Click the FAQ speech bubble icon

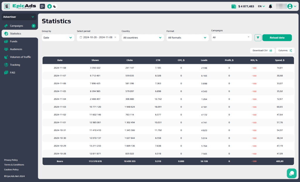(x=6, y=72)
